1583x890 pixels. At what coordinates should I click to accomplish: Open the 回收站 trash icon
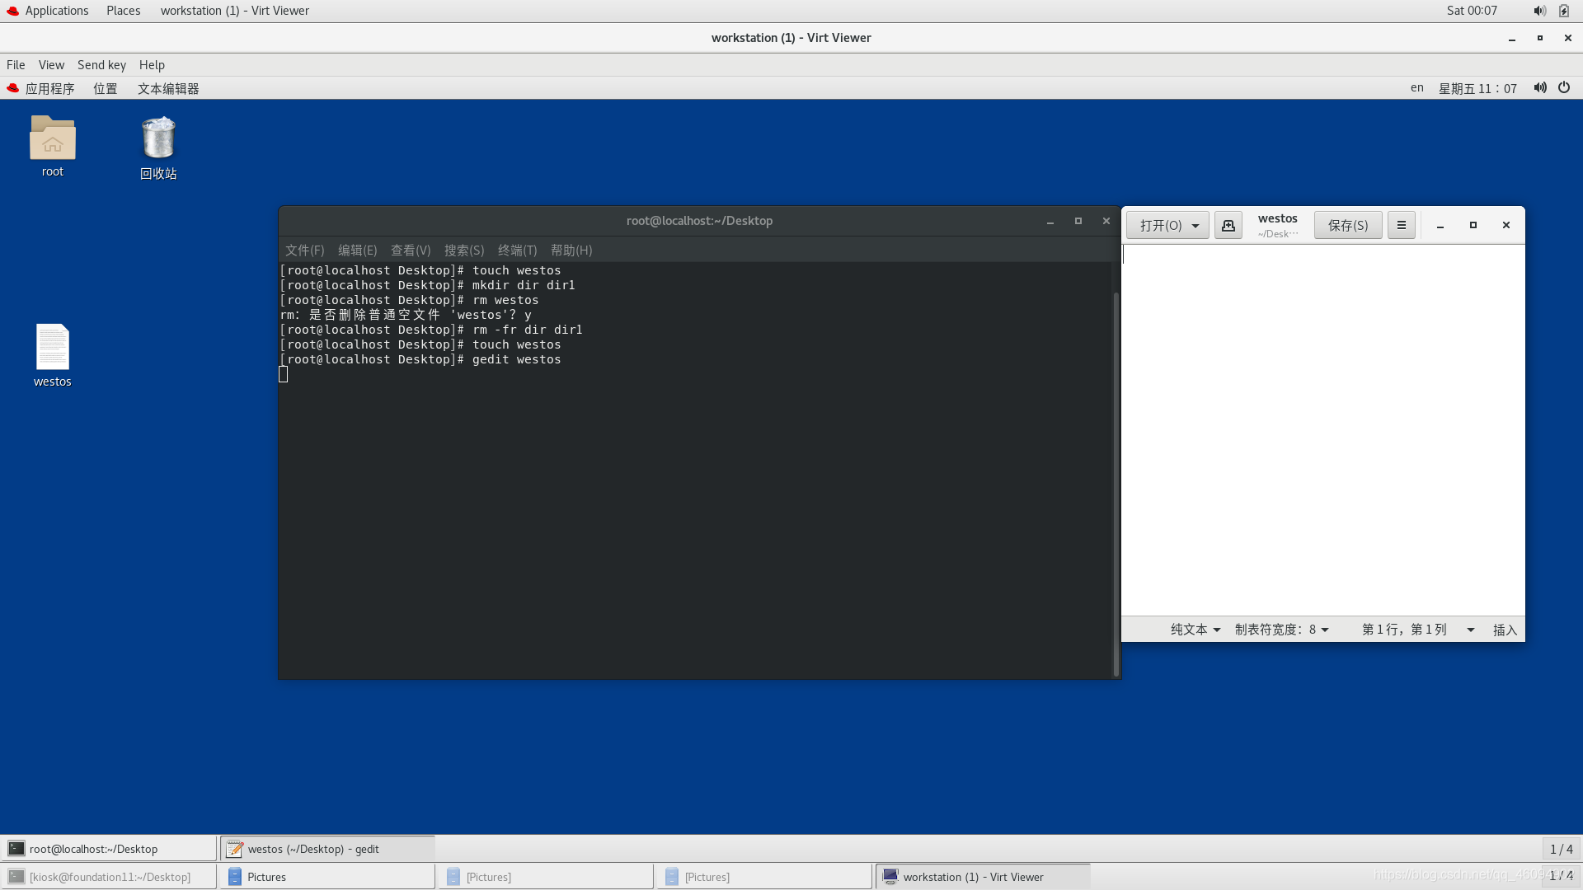click(x=158, y=138)
